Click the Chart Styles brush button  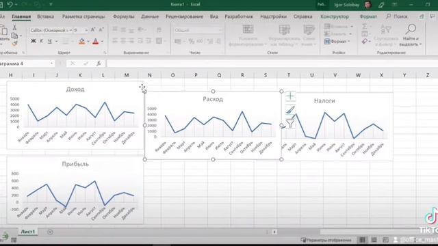click(290, 109)
